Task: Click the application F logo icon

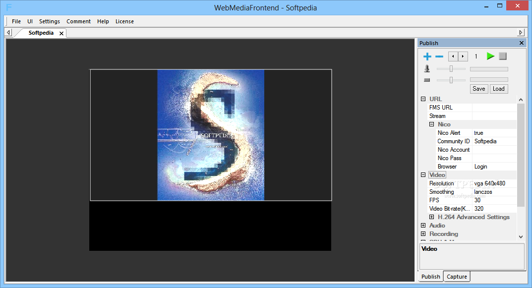Action: [9, 7]
